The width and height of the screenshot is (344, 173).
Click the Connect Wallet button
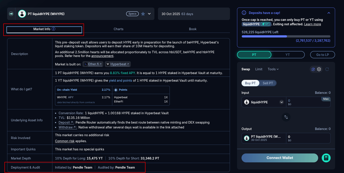(x=280, y=158)
